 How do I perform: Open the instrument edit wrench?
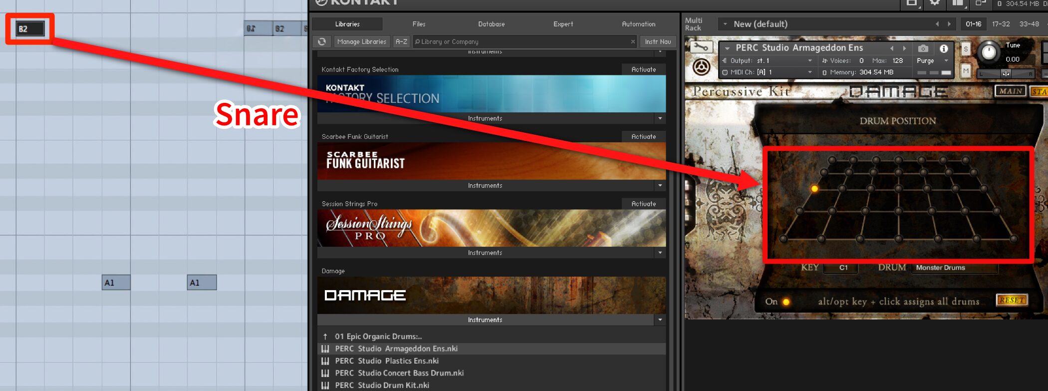point(701,47)
